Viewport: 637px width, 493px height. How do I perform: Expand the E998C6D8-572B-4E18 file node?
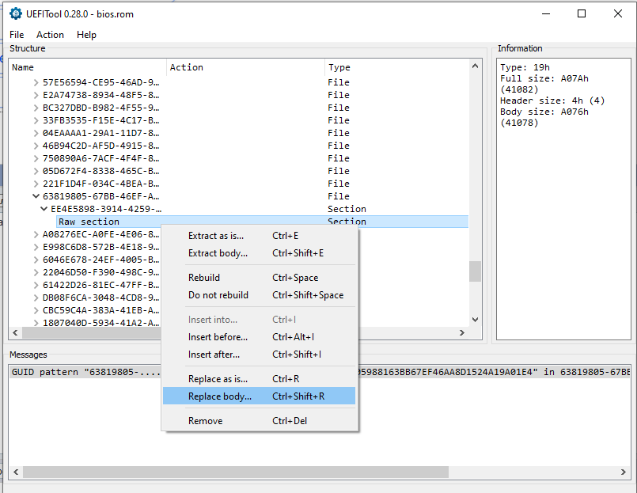(36, 247)
